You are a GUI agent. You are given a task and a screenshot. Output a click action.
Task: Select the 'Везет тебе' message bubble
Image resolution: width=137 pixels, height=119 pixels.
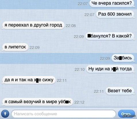(120, 91)
